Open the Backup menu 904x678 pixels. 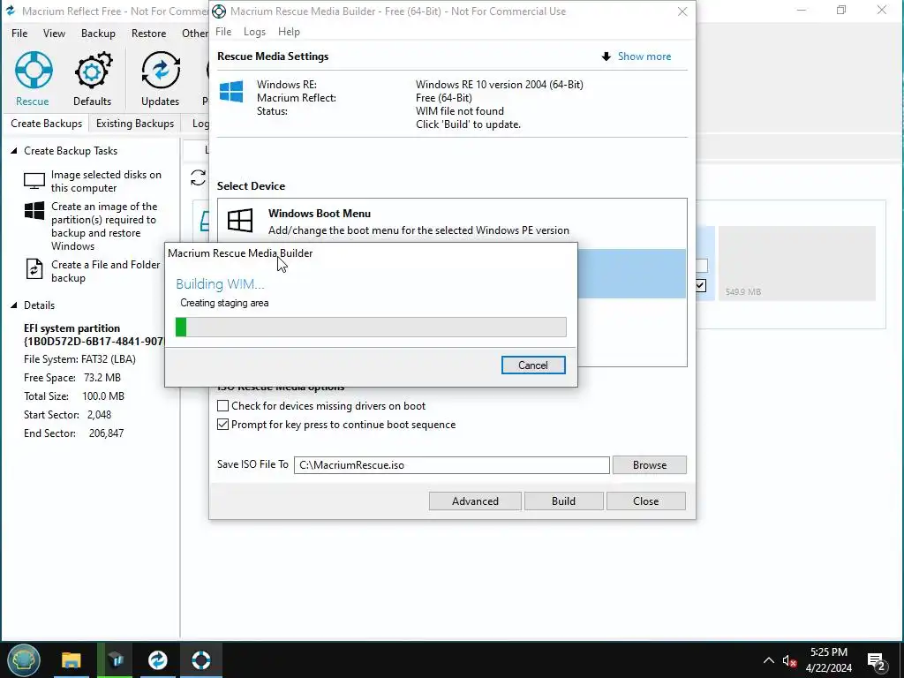point(98,33)
